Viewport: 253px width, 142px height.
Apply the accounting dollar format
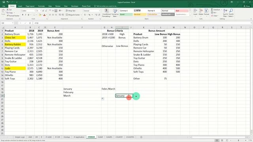[x=85, y=15]
